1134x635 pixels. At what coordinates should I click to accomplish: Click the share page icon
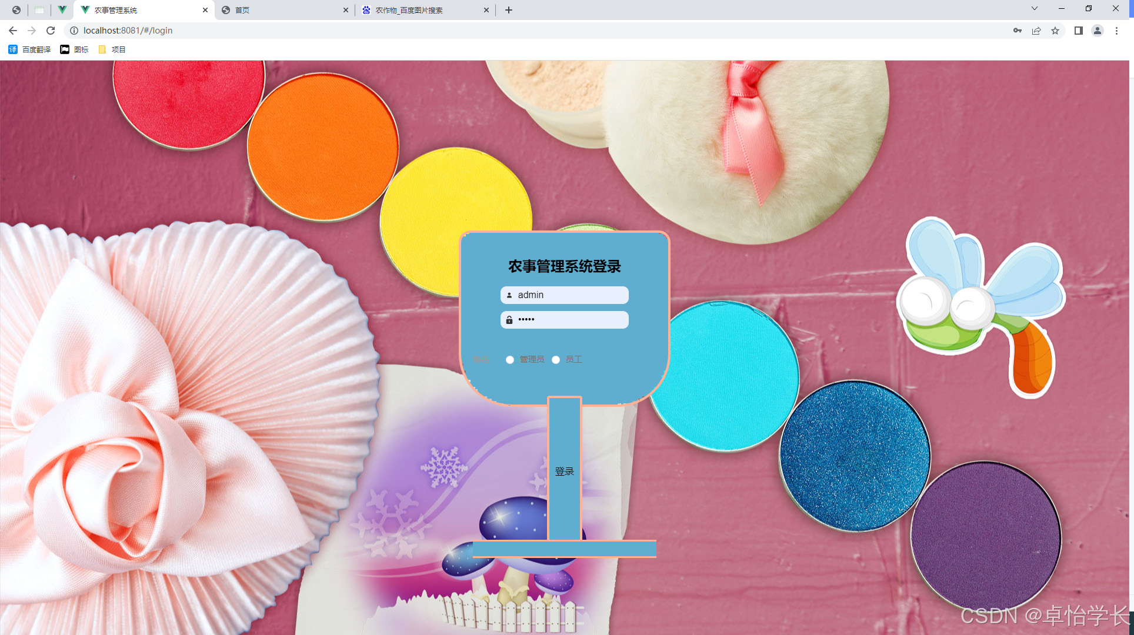1036,31
